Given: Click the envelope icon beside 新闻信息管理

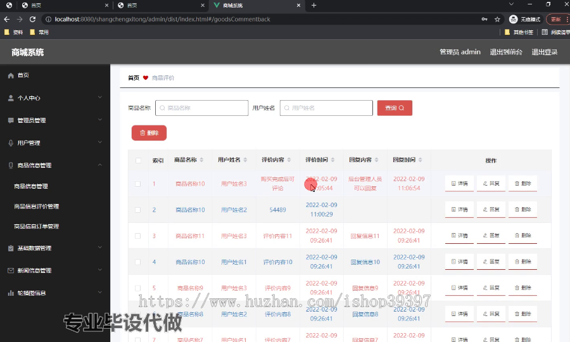Looking at the screenshot, I should (x=11, y=270).
